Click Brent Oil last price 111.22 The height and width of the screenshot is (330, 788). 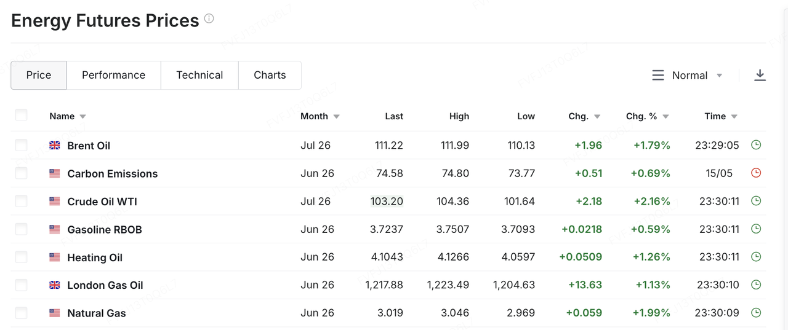click(x=389, y=146)
